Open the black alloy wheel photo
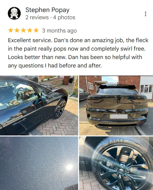This screenshot has height=190, width=153. (x=116, y=163)
